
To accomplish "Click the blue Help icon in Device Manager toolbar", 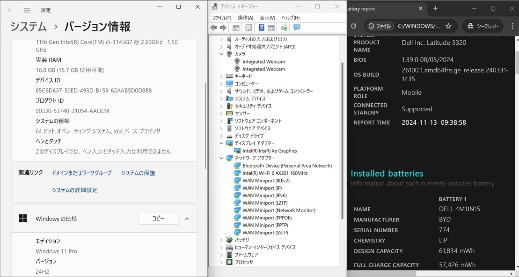I will (x=261, y=28).
